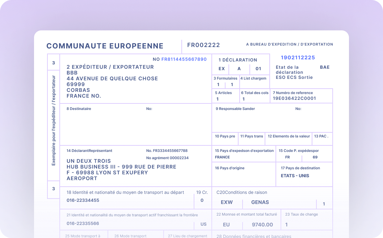Click the FR002222 reference at the top
Image resolution: width=383 pixels, height=238 pixels.
(203, 45)
